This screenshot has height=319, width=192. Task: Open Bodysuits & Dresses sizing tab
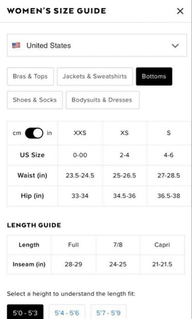(x=103, y=100)
